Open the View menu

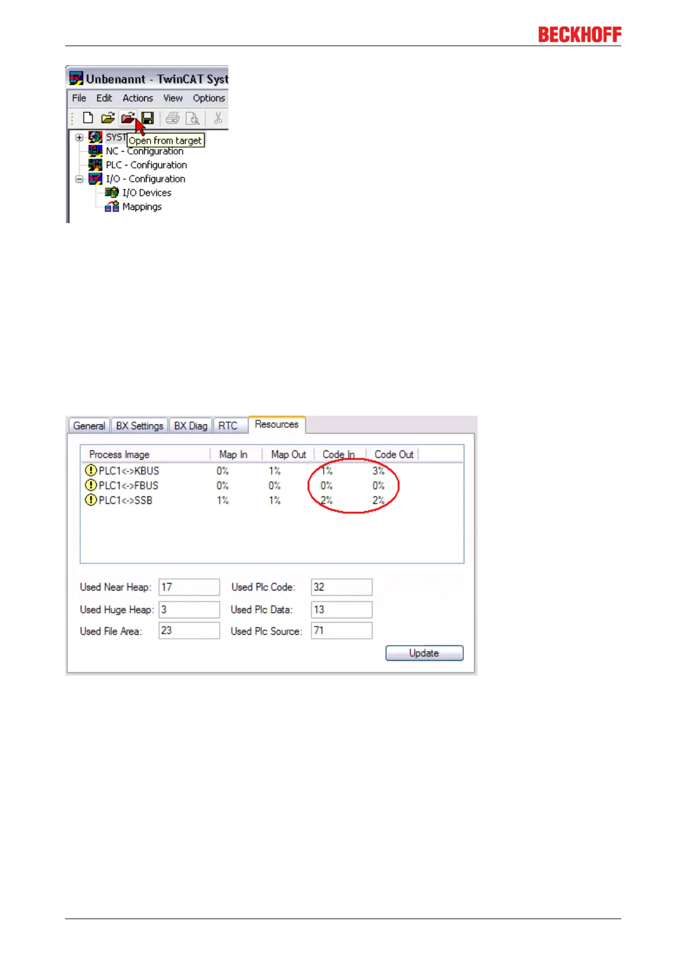[172, 98]
